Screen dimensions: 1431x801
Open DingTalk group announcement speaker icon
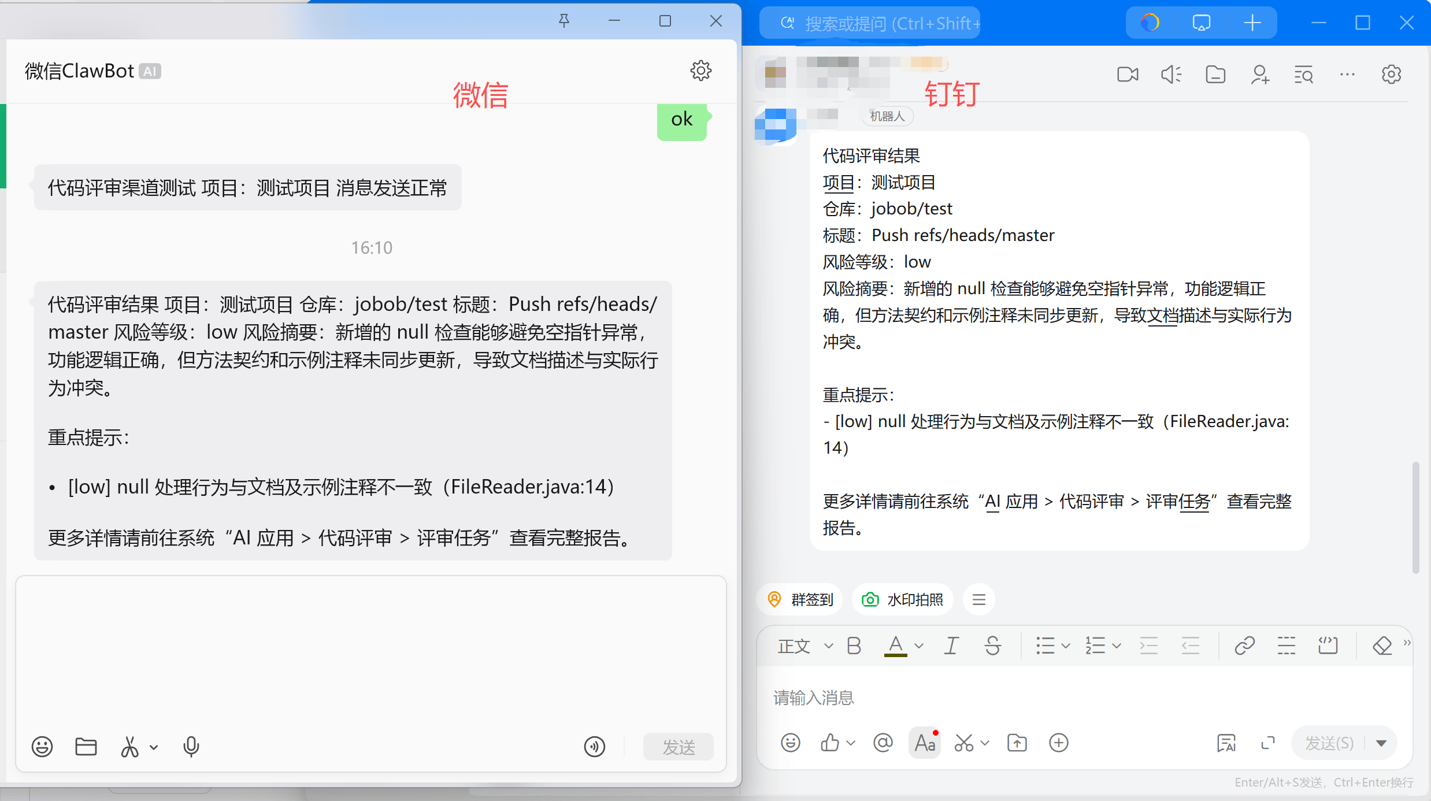1172,75
